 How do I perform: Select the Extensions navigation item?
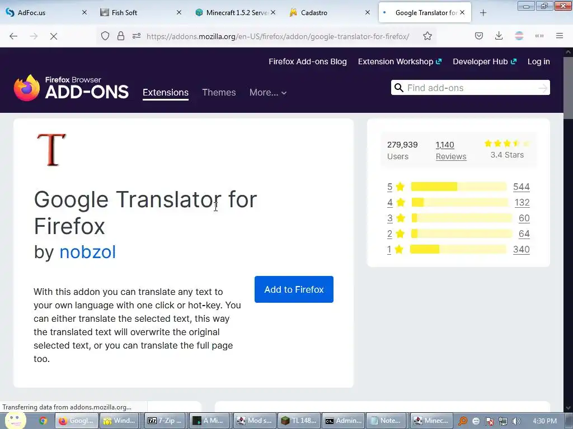166,92
